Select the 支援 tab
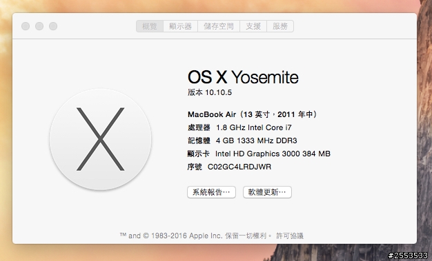 tap(253, 26)
